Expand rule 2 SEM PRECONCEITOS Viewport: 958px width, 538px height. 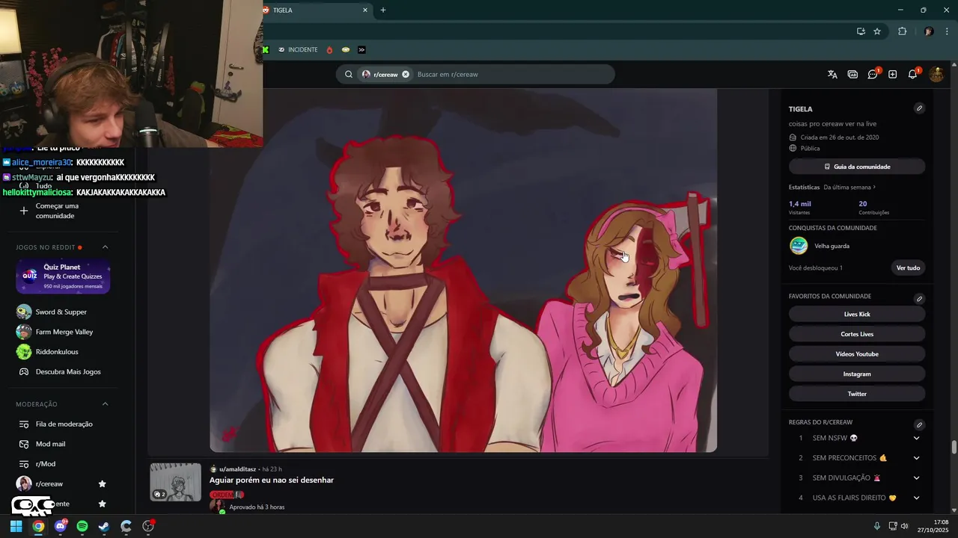pyautogui.click(x=916, y=458)
